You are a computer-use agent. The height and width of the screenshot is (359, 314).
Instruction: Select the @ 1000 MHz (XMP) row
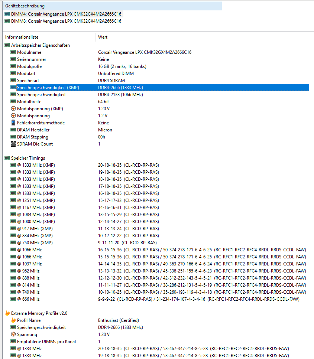pos(36,221)
